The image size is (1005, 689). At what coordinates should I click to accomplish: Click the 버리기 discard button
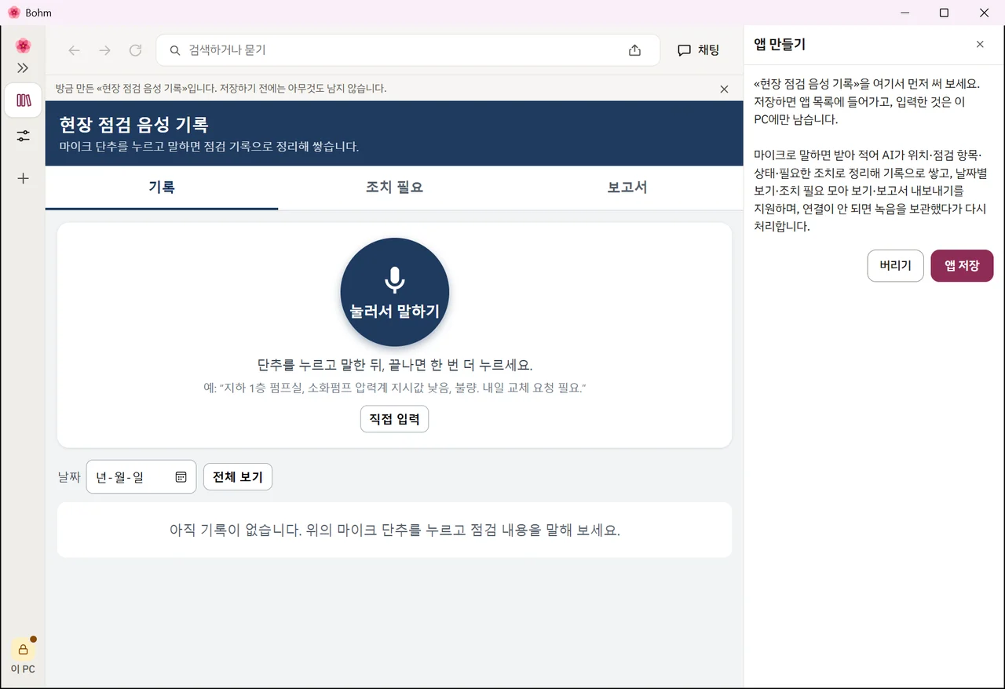click(895, 266)
